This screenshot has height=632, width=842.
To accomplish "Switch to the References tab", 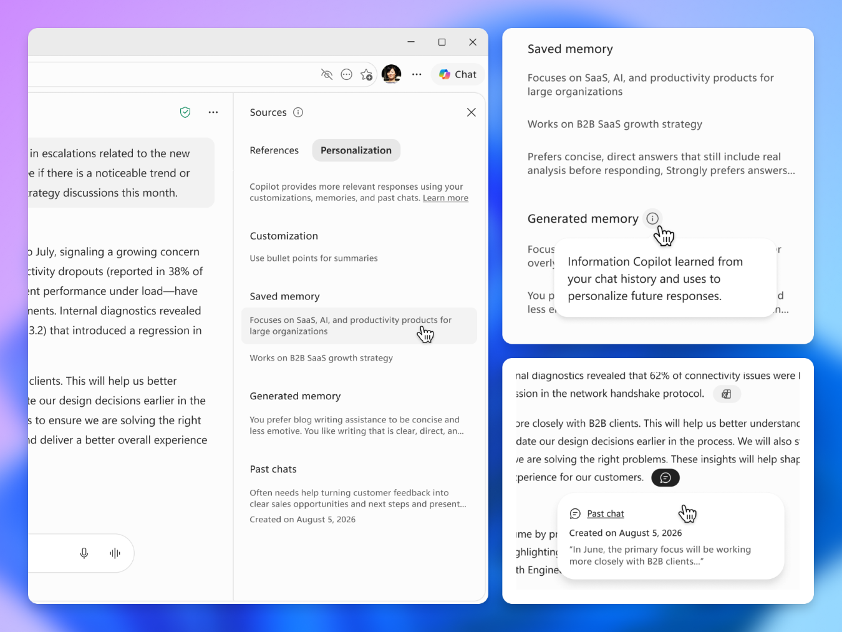I will click(274, 150).
